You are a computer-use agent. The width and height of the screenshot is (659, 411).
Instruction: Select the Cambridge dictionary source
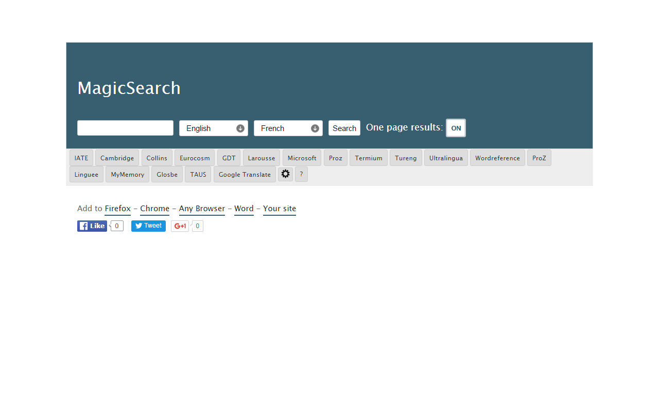tap(117, 158)
